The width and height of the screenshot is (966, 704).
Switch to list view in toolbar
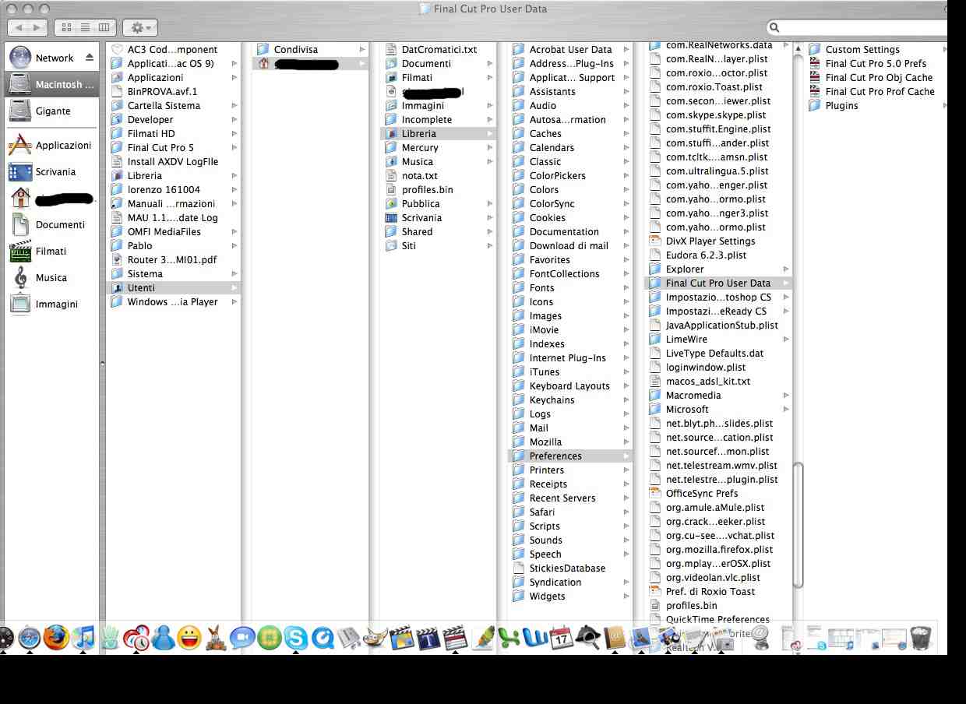click(x=86, y=27)
